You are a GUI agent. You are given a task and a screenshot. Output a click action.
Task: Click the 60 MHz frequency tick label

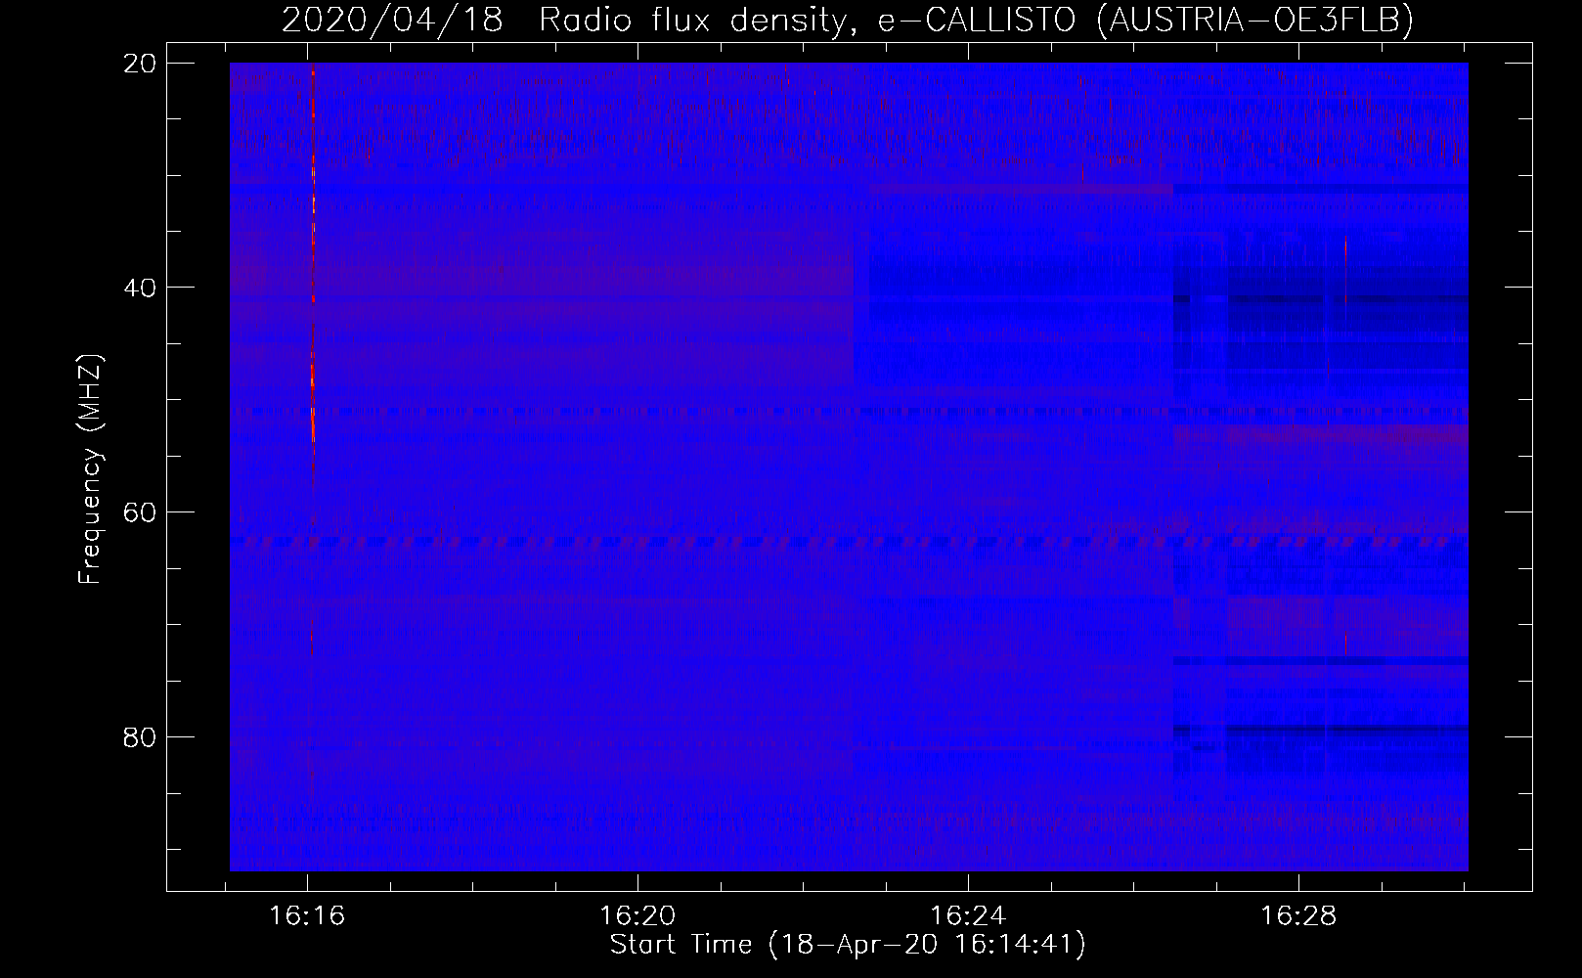140,511
